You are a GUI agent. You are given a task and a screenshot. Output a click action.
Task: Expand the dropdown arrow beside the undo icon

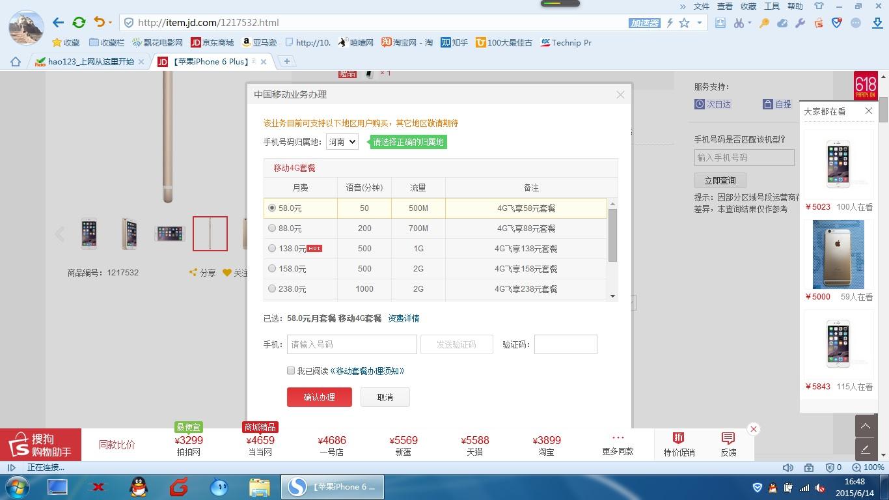110,23
